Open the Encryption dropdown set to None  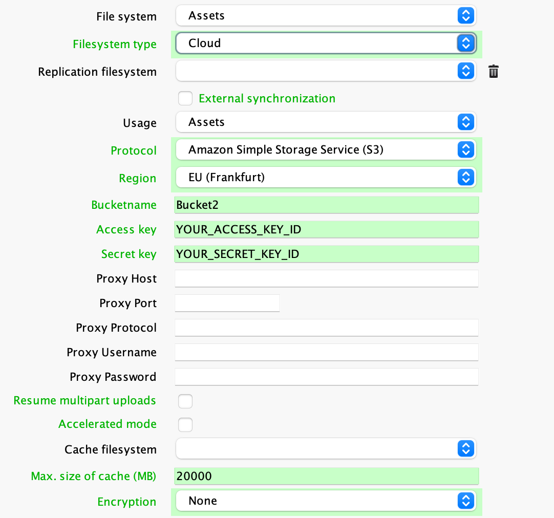click(326, 501)
